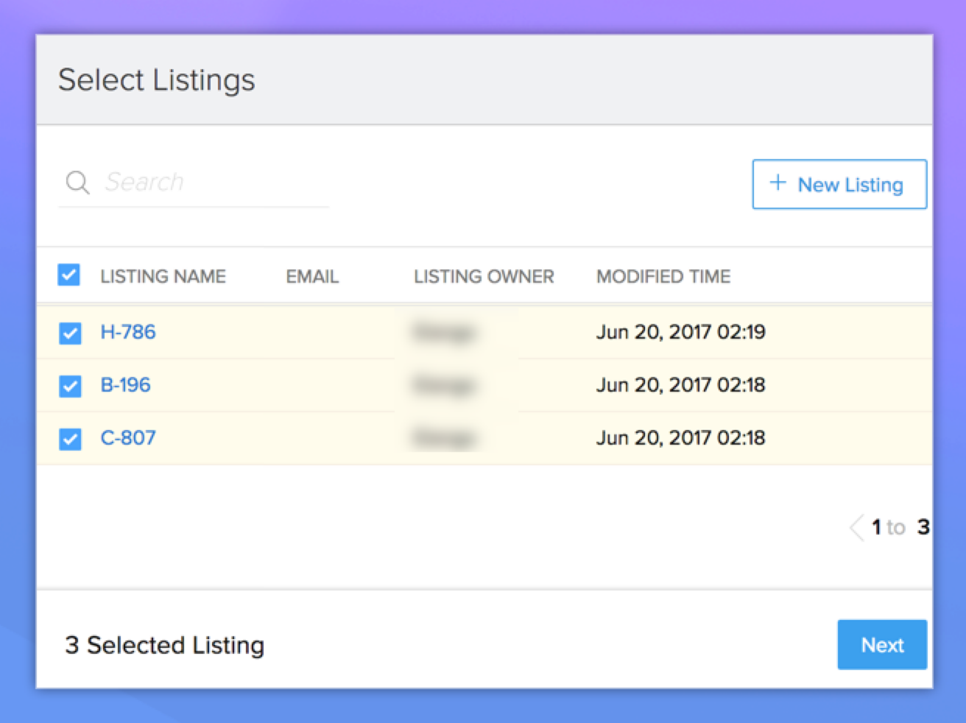Viewport: 966px width, 723px height.
Task: Sort by the Listing Owner column header
Action: coord(484,277)
